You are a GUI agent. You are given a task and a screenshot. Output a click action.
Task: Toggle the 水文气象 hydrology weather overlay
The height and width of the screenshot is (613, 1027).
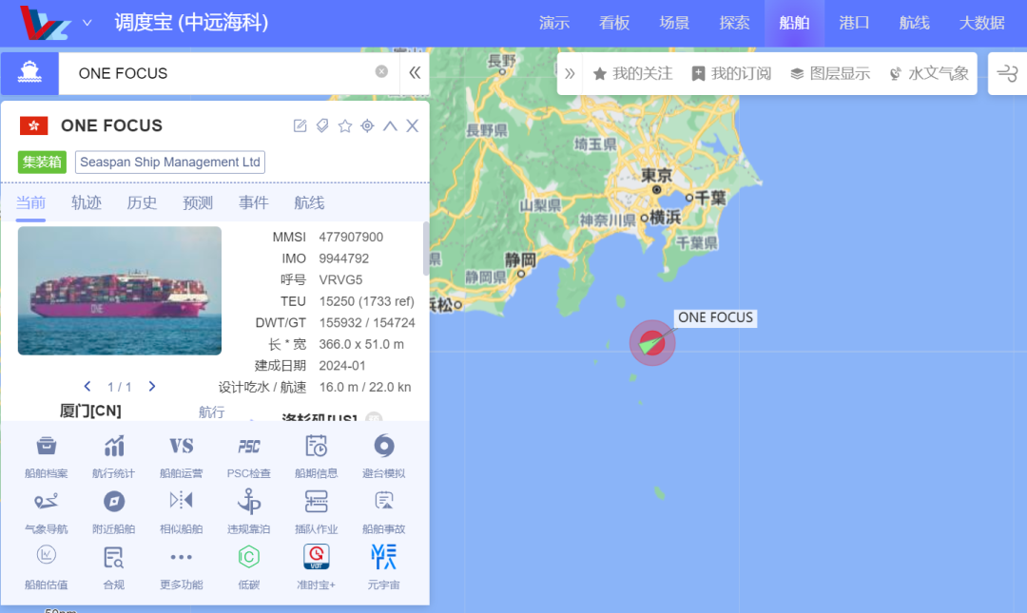[928, 73]
